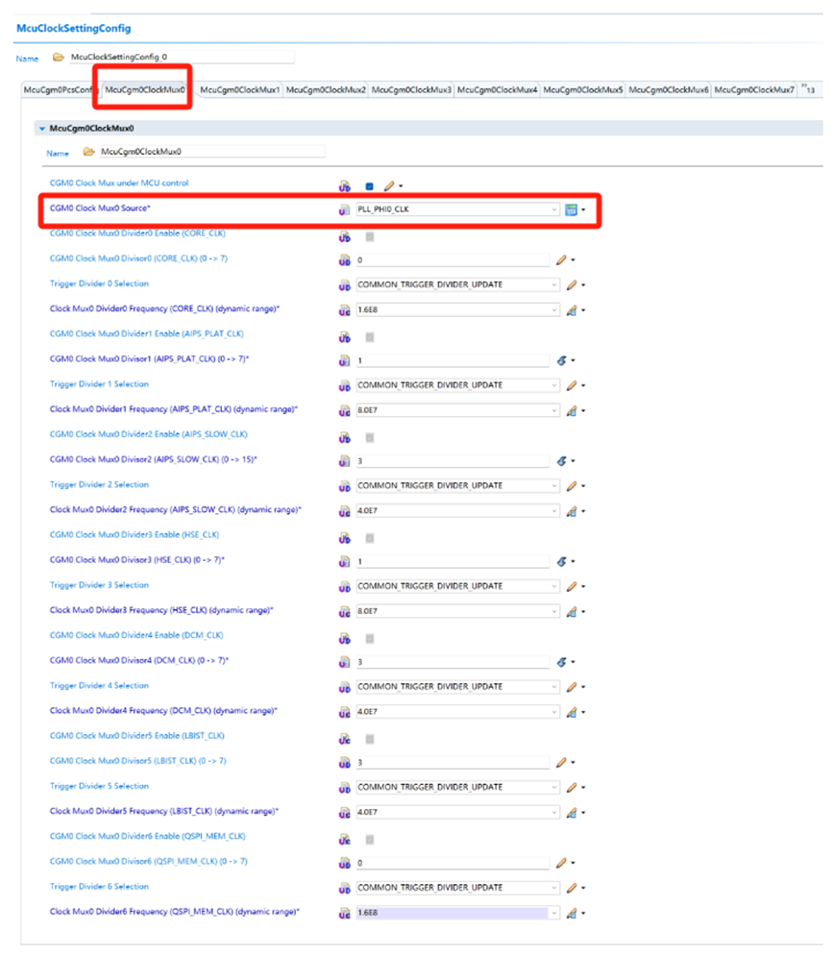Open Trigger Divider 4 Selection dropdown
This screenshot has width=833, height=956.
tap(553, 687)
